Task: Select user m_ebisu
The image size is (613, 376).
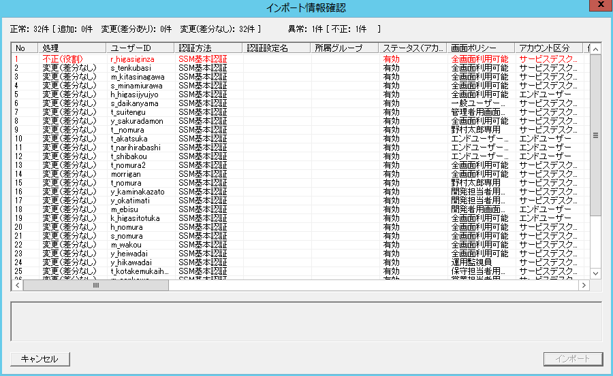Action: (x=125, y=209)
